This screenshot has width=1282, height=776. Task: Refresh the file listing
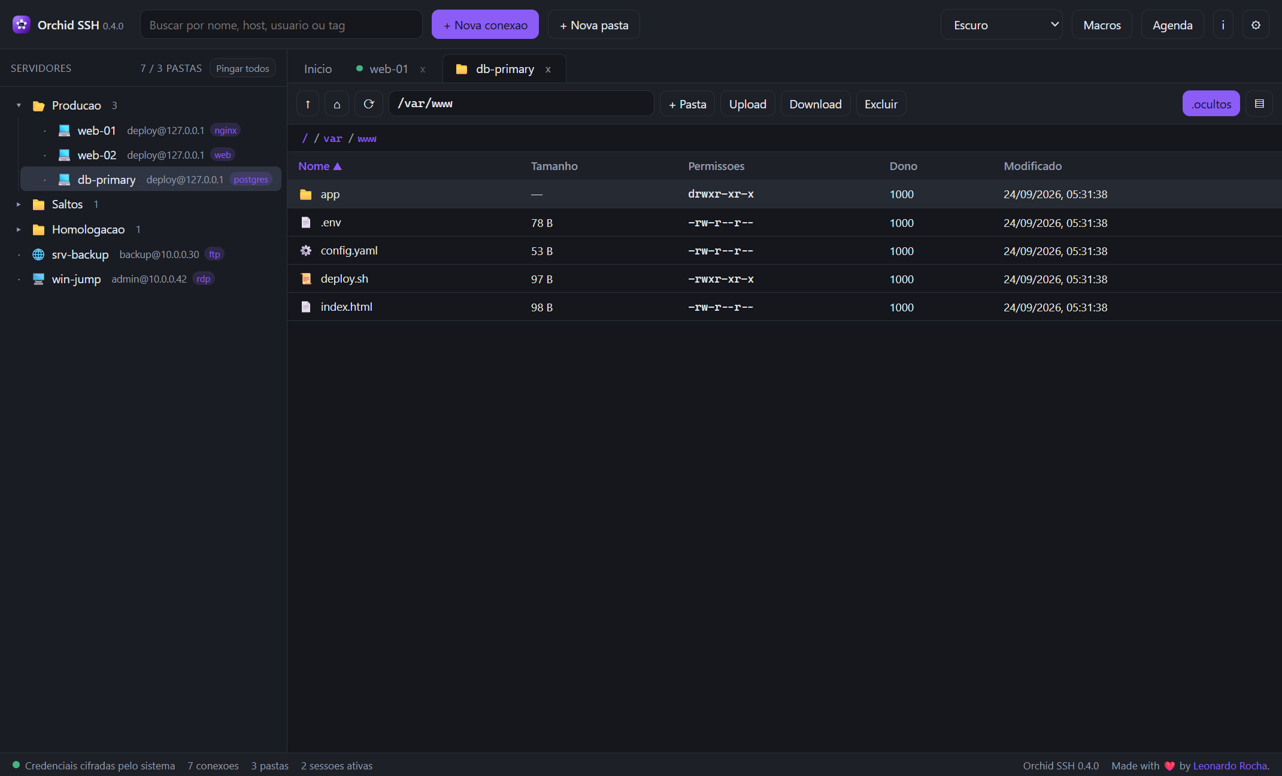coord(369,104)
